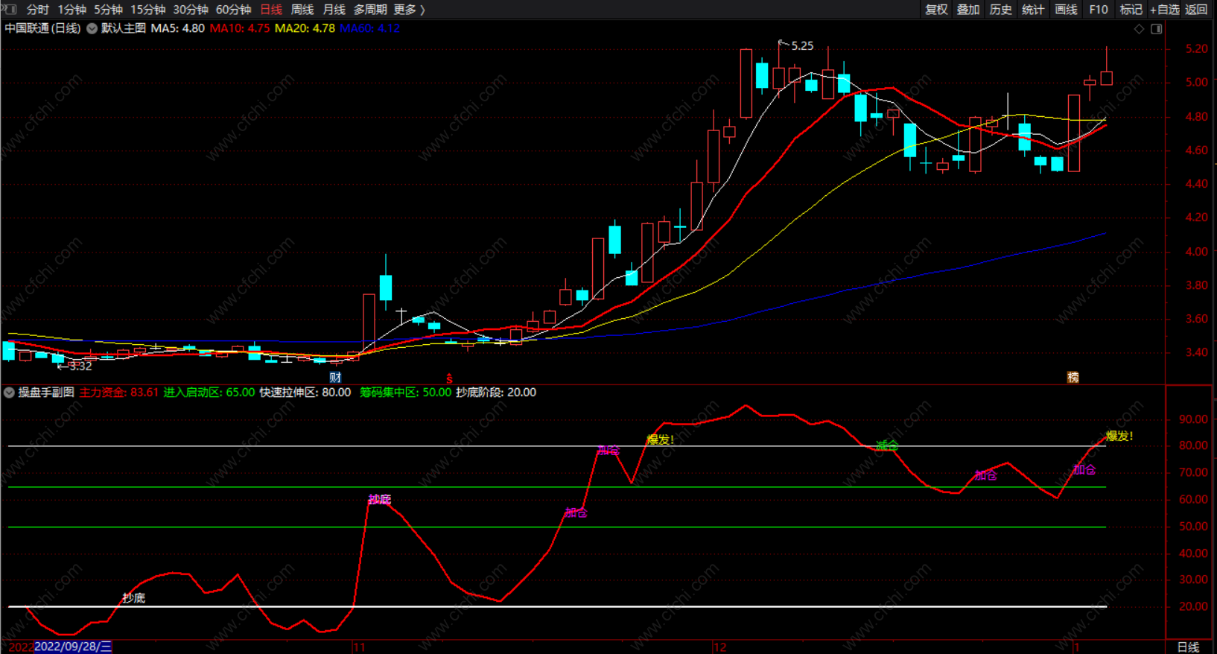Click the 3.32 low price annotation

(80, 366)
